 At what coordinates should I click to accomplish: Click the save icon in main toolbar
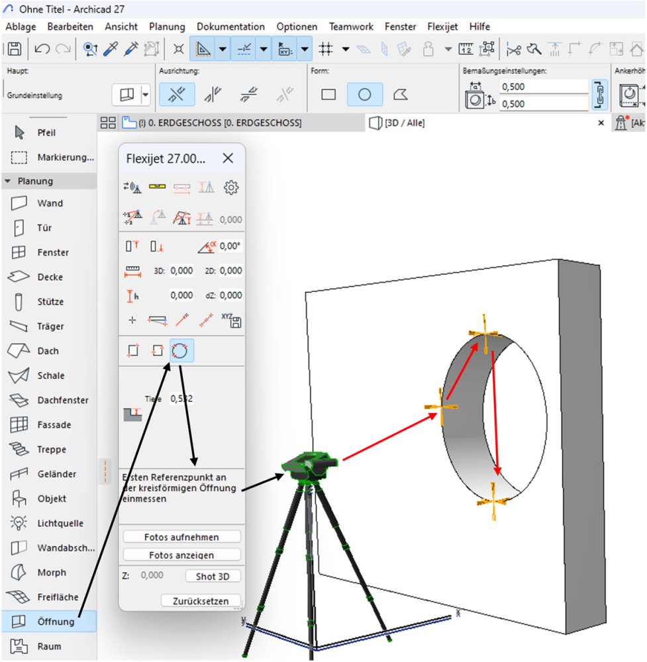[x=15, y=49]
